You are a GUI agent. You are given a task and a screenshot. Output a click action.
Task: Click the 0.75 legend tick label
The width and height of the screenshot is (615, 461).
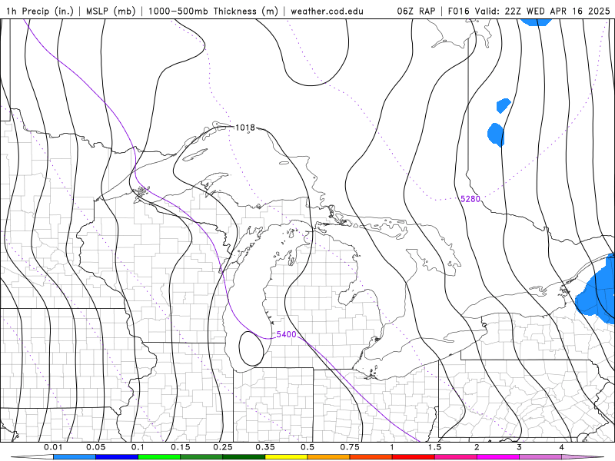(x=350, y=447)
